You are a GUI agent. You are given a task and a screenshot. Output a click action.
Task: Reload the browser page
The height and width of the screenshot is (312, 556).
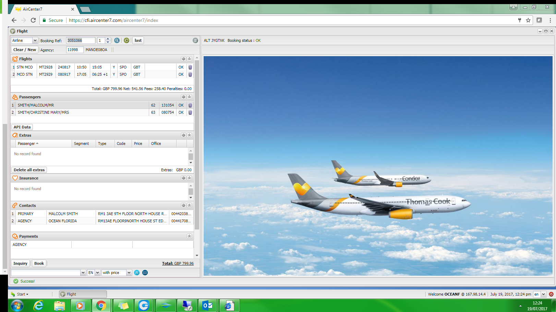(x=33, y=20)
